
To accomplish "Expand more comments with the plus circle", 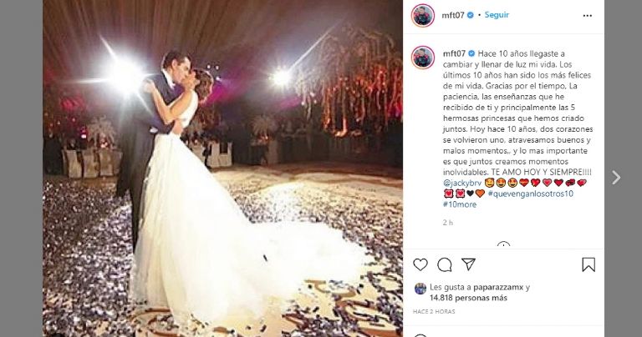I will coord(503,245).
